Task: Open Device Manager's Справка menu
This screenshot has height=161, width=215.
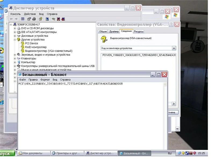Action: pos(52,14)
